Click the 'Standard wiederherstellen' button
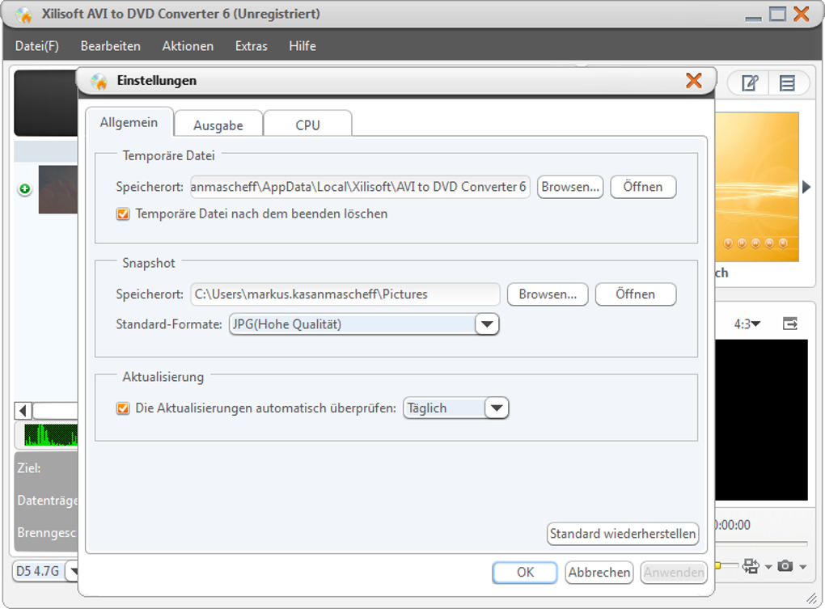825x609 pixels. 623,534
